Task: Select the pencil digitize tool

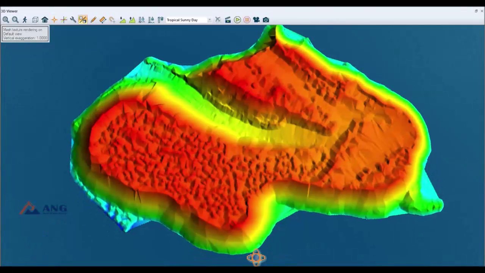Action: (x=93, y=20)
